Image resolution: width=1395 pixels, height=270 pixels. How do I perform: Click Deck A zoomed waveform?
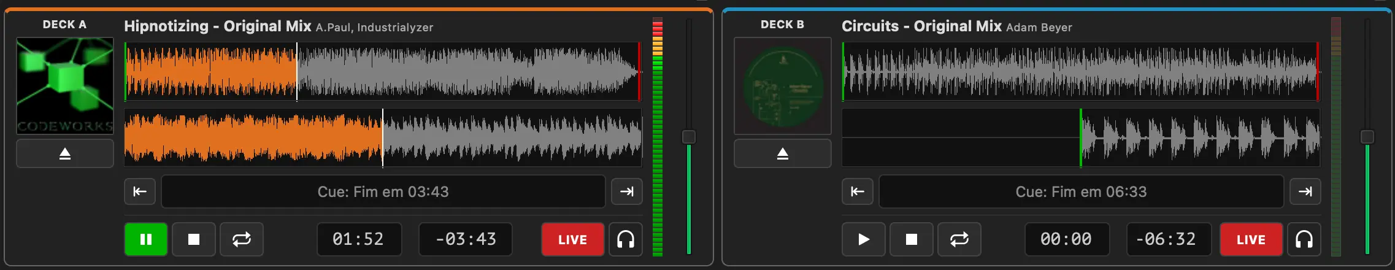tap(383, 138)
